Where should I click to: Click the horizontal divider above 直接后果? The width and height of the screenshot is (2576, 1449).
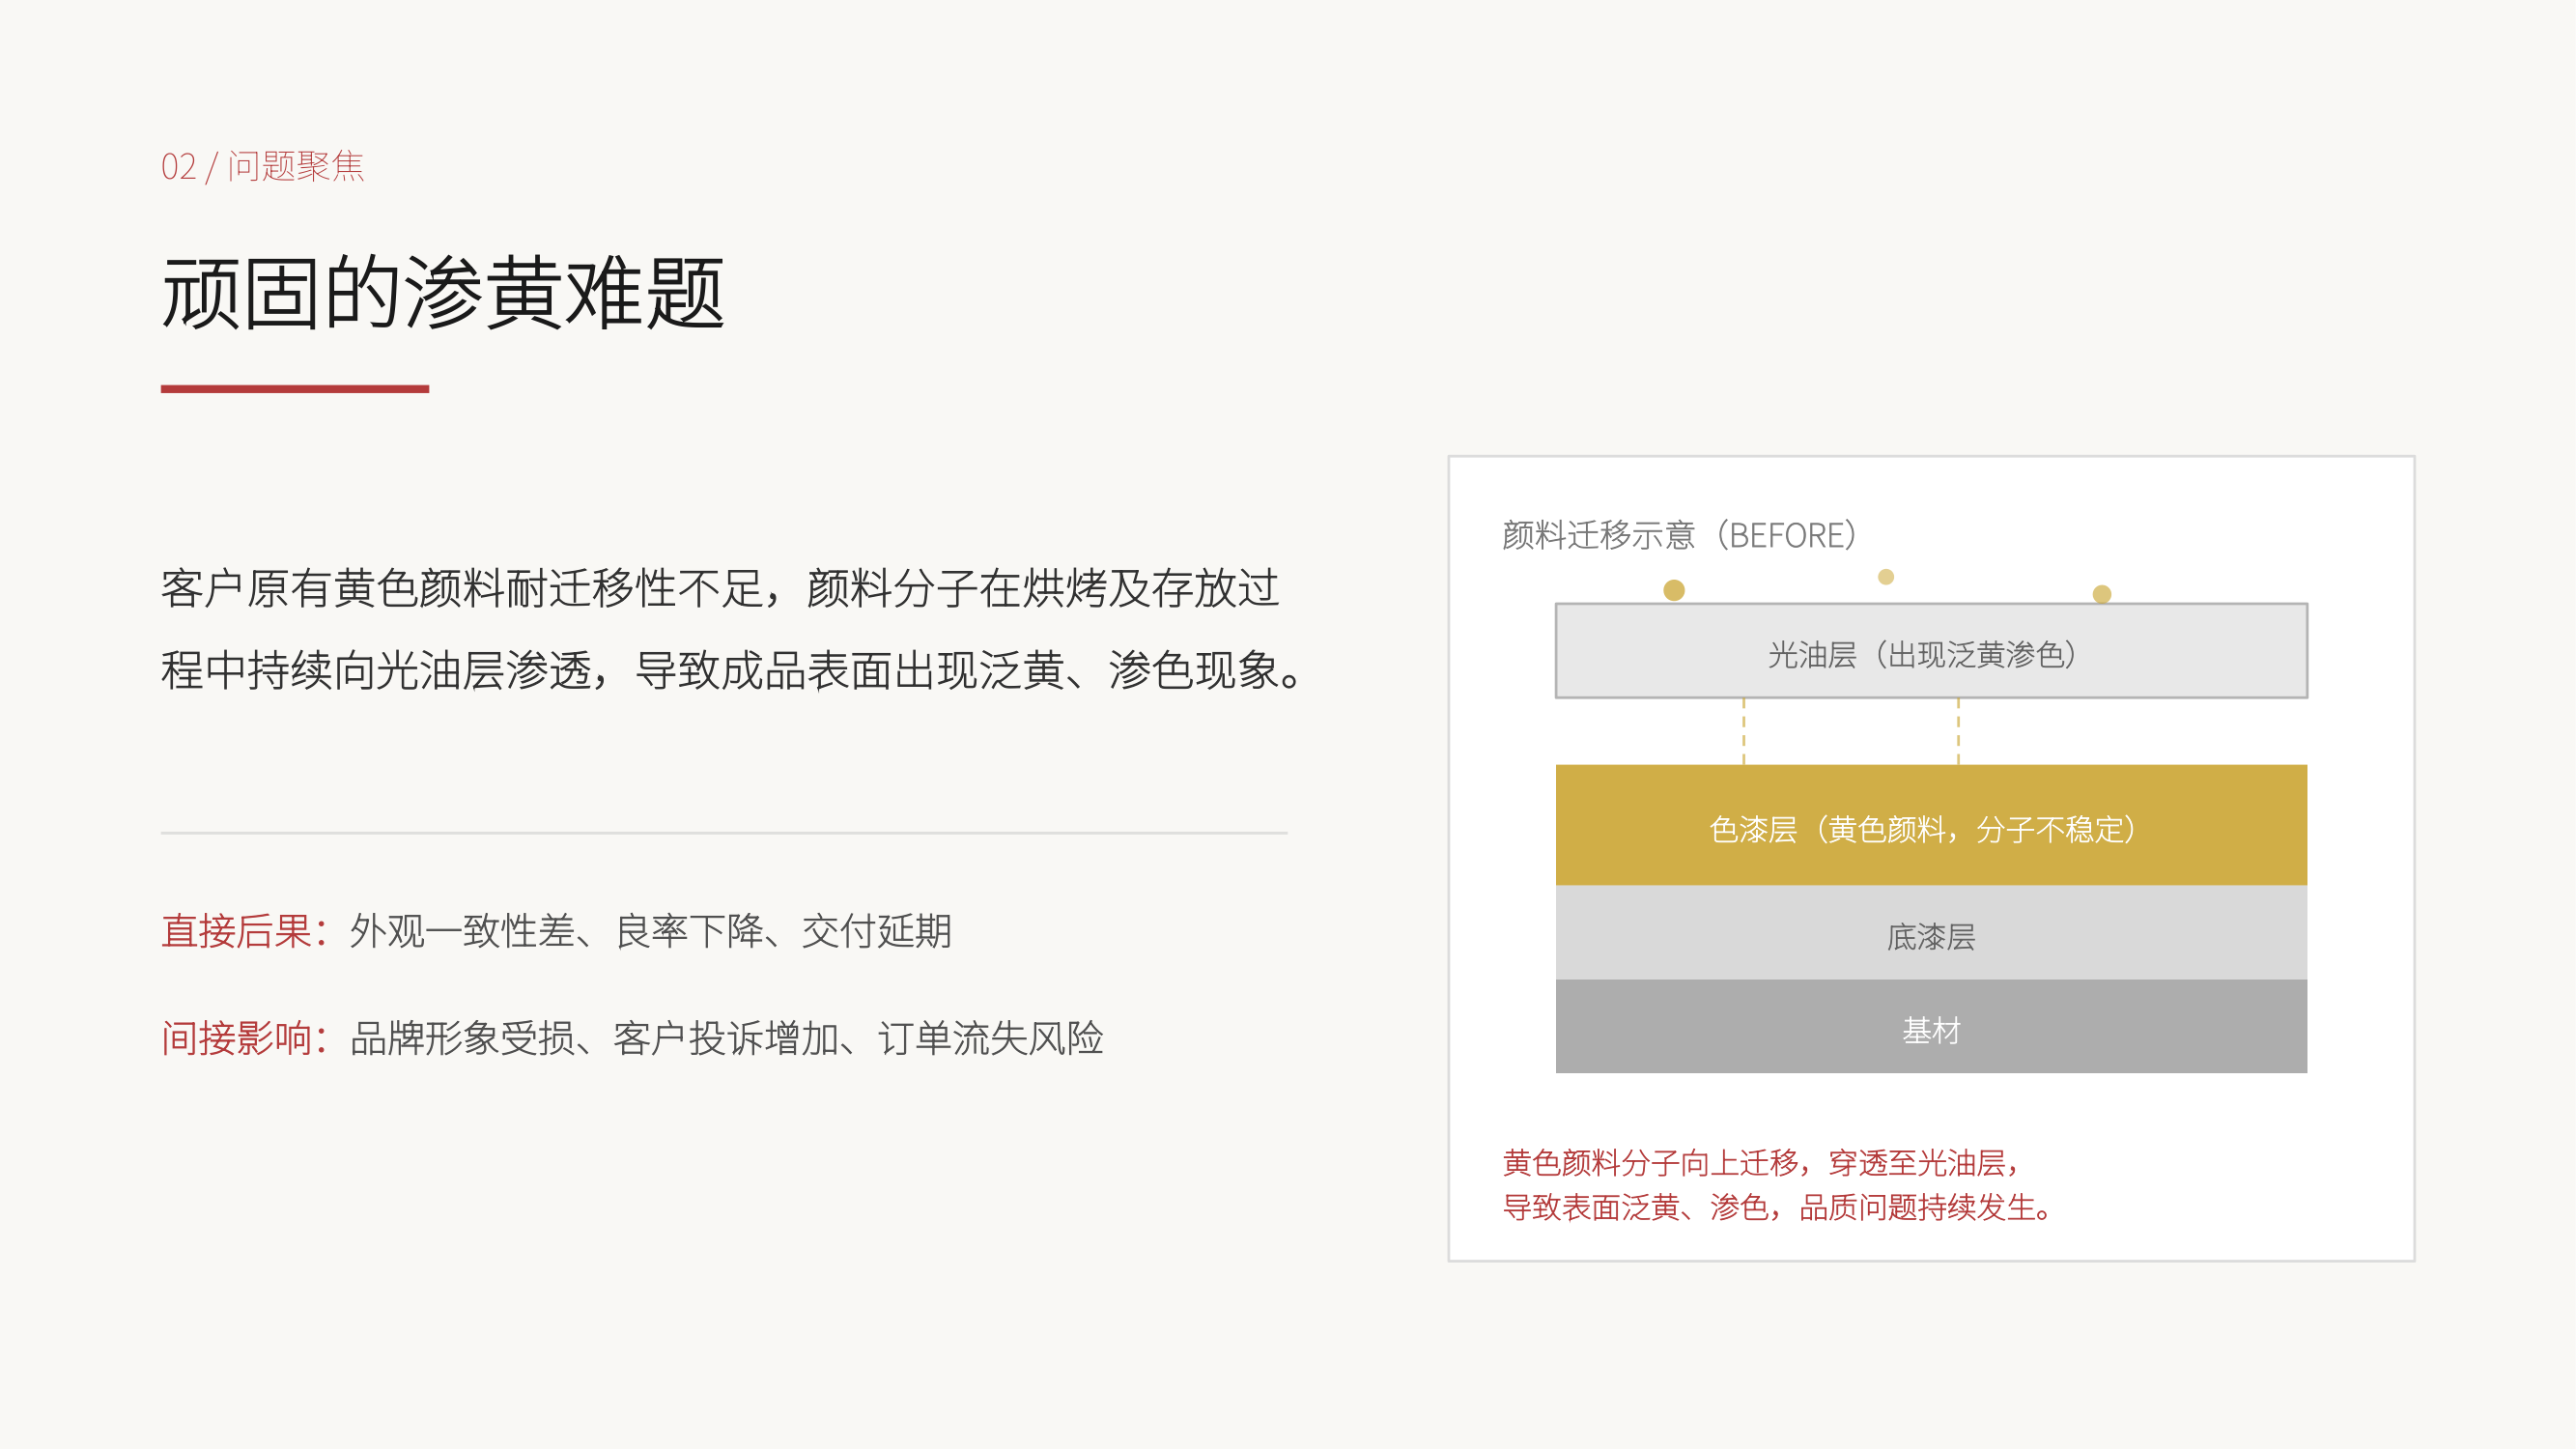[724, 833]
